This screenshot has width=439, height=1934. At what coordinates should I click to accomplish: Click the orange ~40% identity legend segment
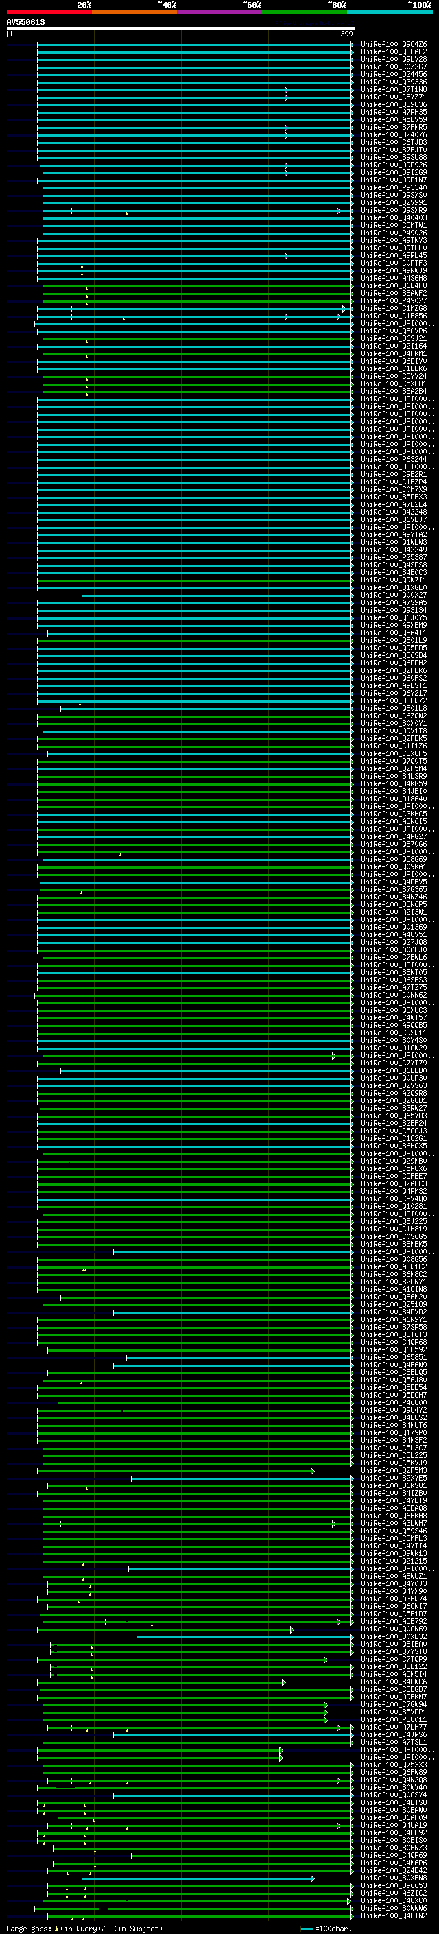pos(134,12)
